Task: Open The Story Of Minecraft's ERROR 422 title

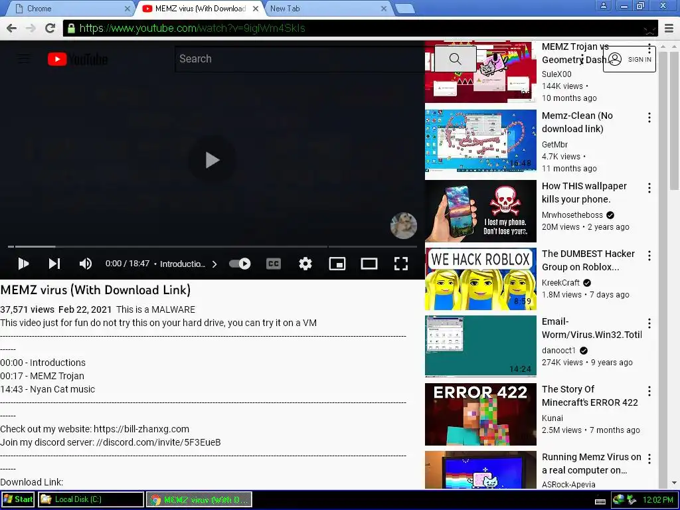Action: click(x=590, y=396)
